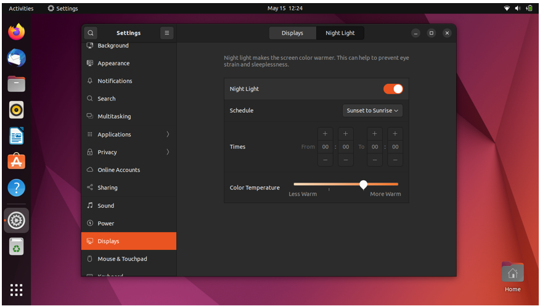Decrease the To minutes with minus
Screen dimensions: 540x306
395,160
